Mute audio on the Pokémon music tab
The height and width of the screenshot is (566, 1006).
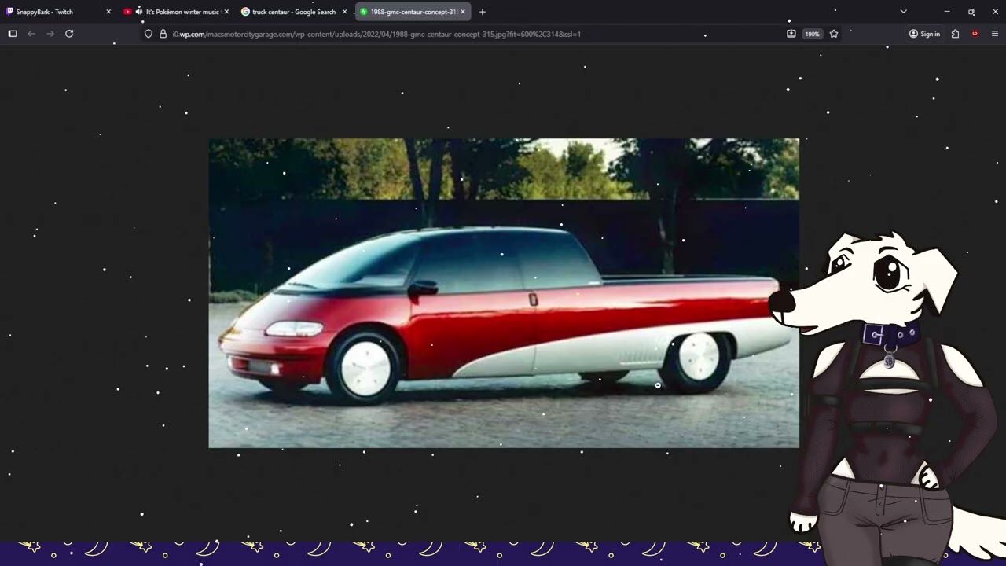[x=139, y=12]
